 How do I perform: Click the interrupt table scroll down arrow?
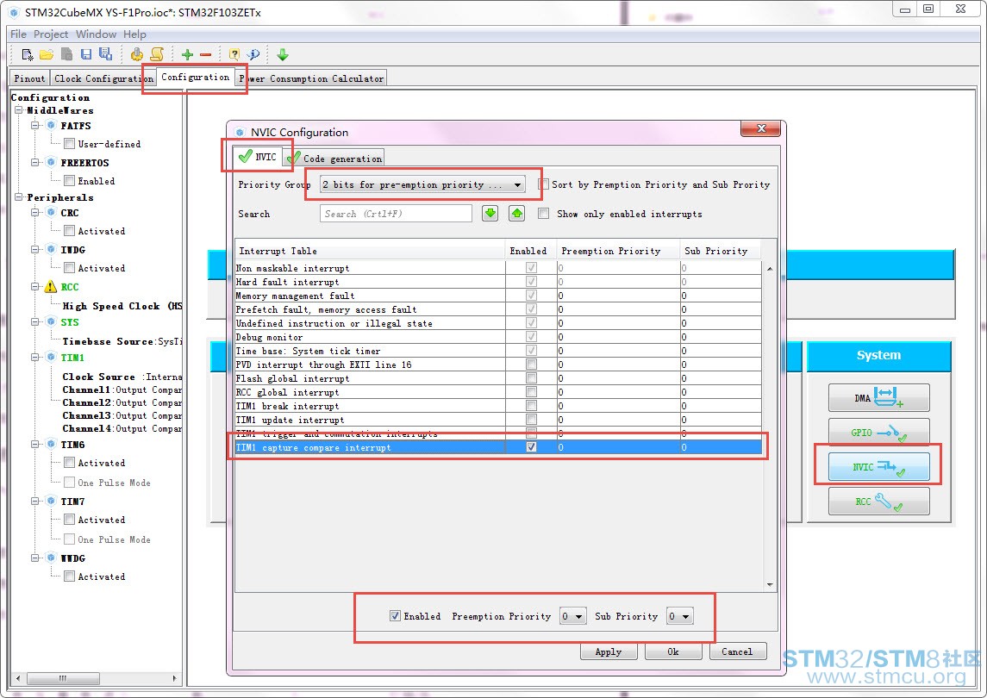[x=770, y=585]
